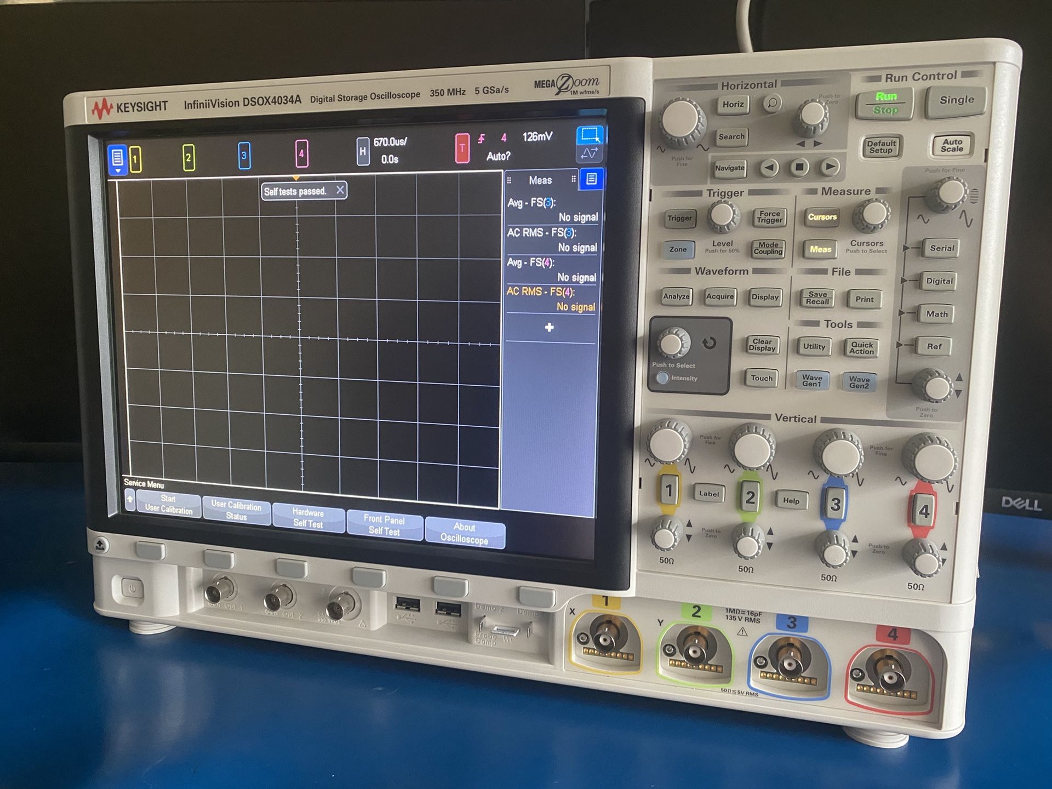Push the Mode Coupling key

pos(768,248)
